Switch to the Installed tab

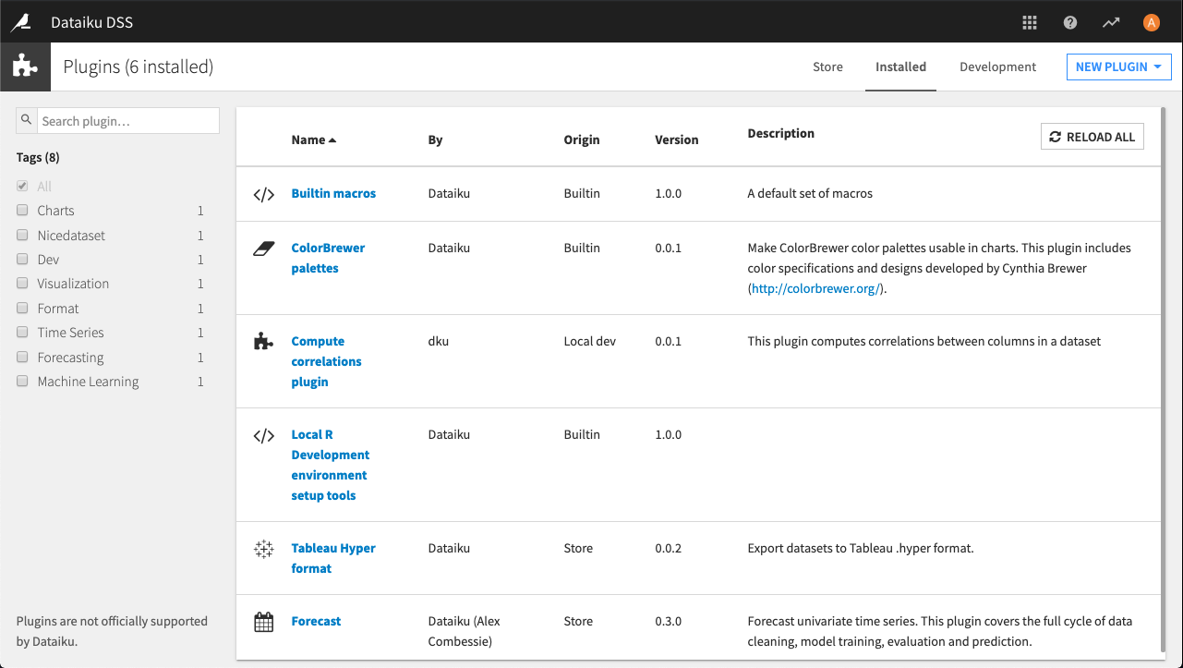coord(900,67)
